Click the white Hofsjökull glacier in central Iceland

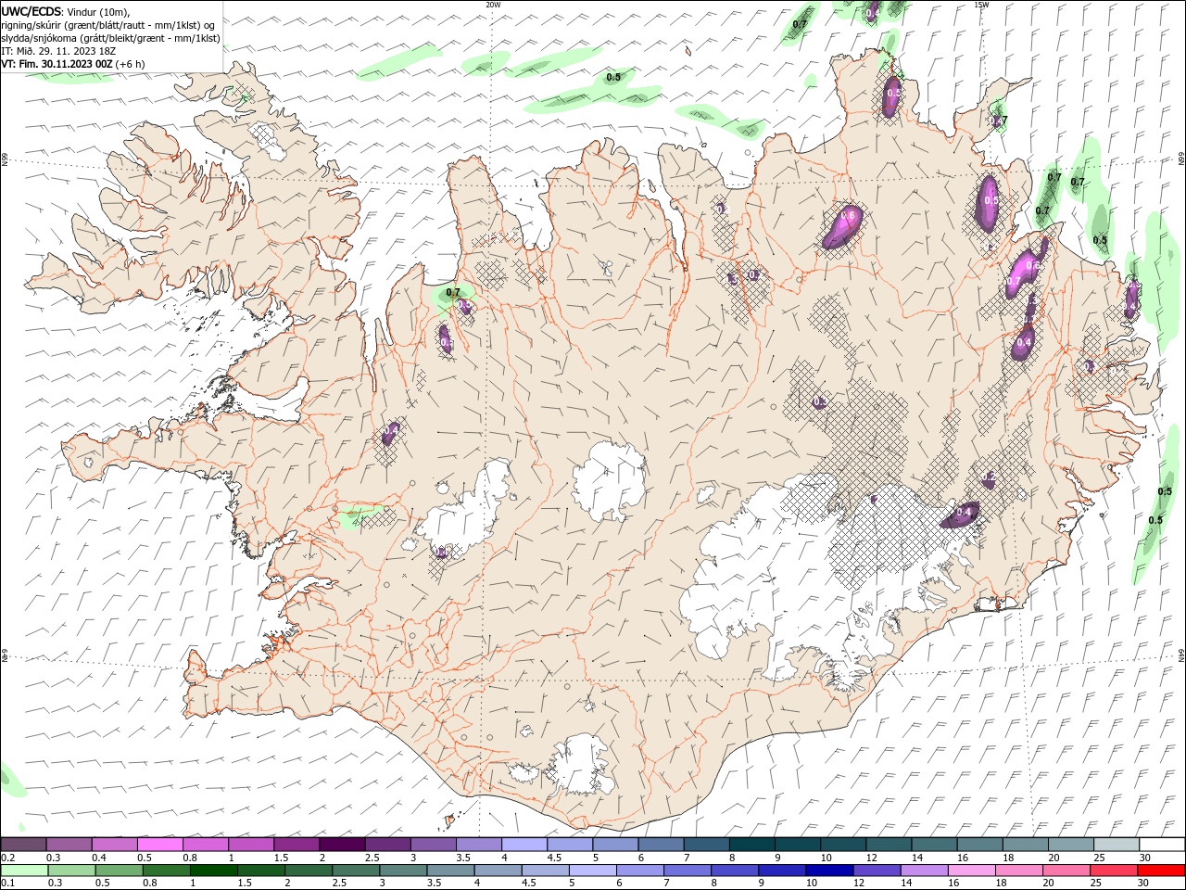point(609,480)
